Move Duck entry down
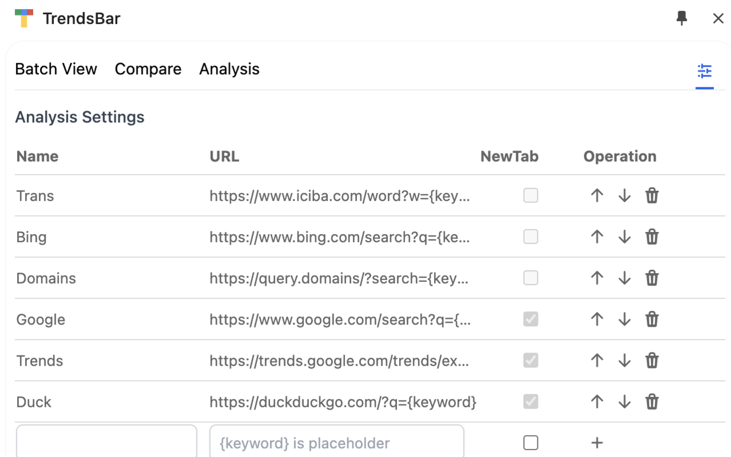This screenshot has width=731, height=457. click(624, 402)
